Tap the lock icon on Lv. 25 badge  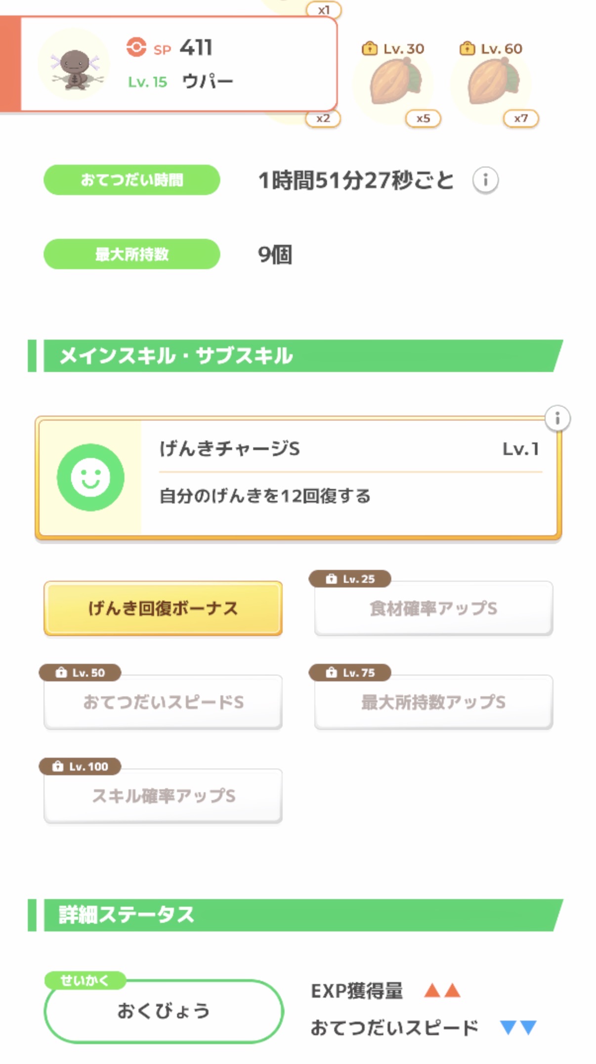pyautogui.click(x=331, y=579)
